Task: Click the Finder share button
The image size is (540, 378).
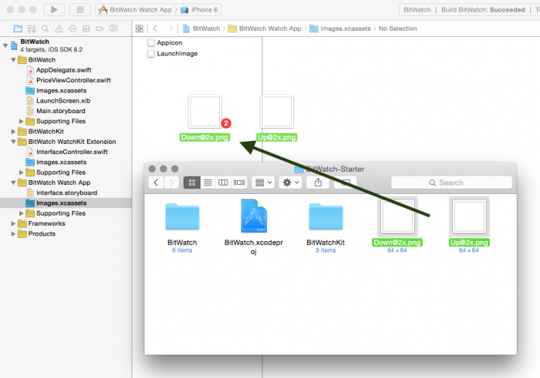Action: 318,182
